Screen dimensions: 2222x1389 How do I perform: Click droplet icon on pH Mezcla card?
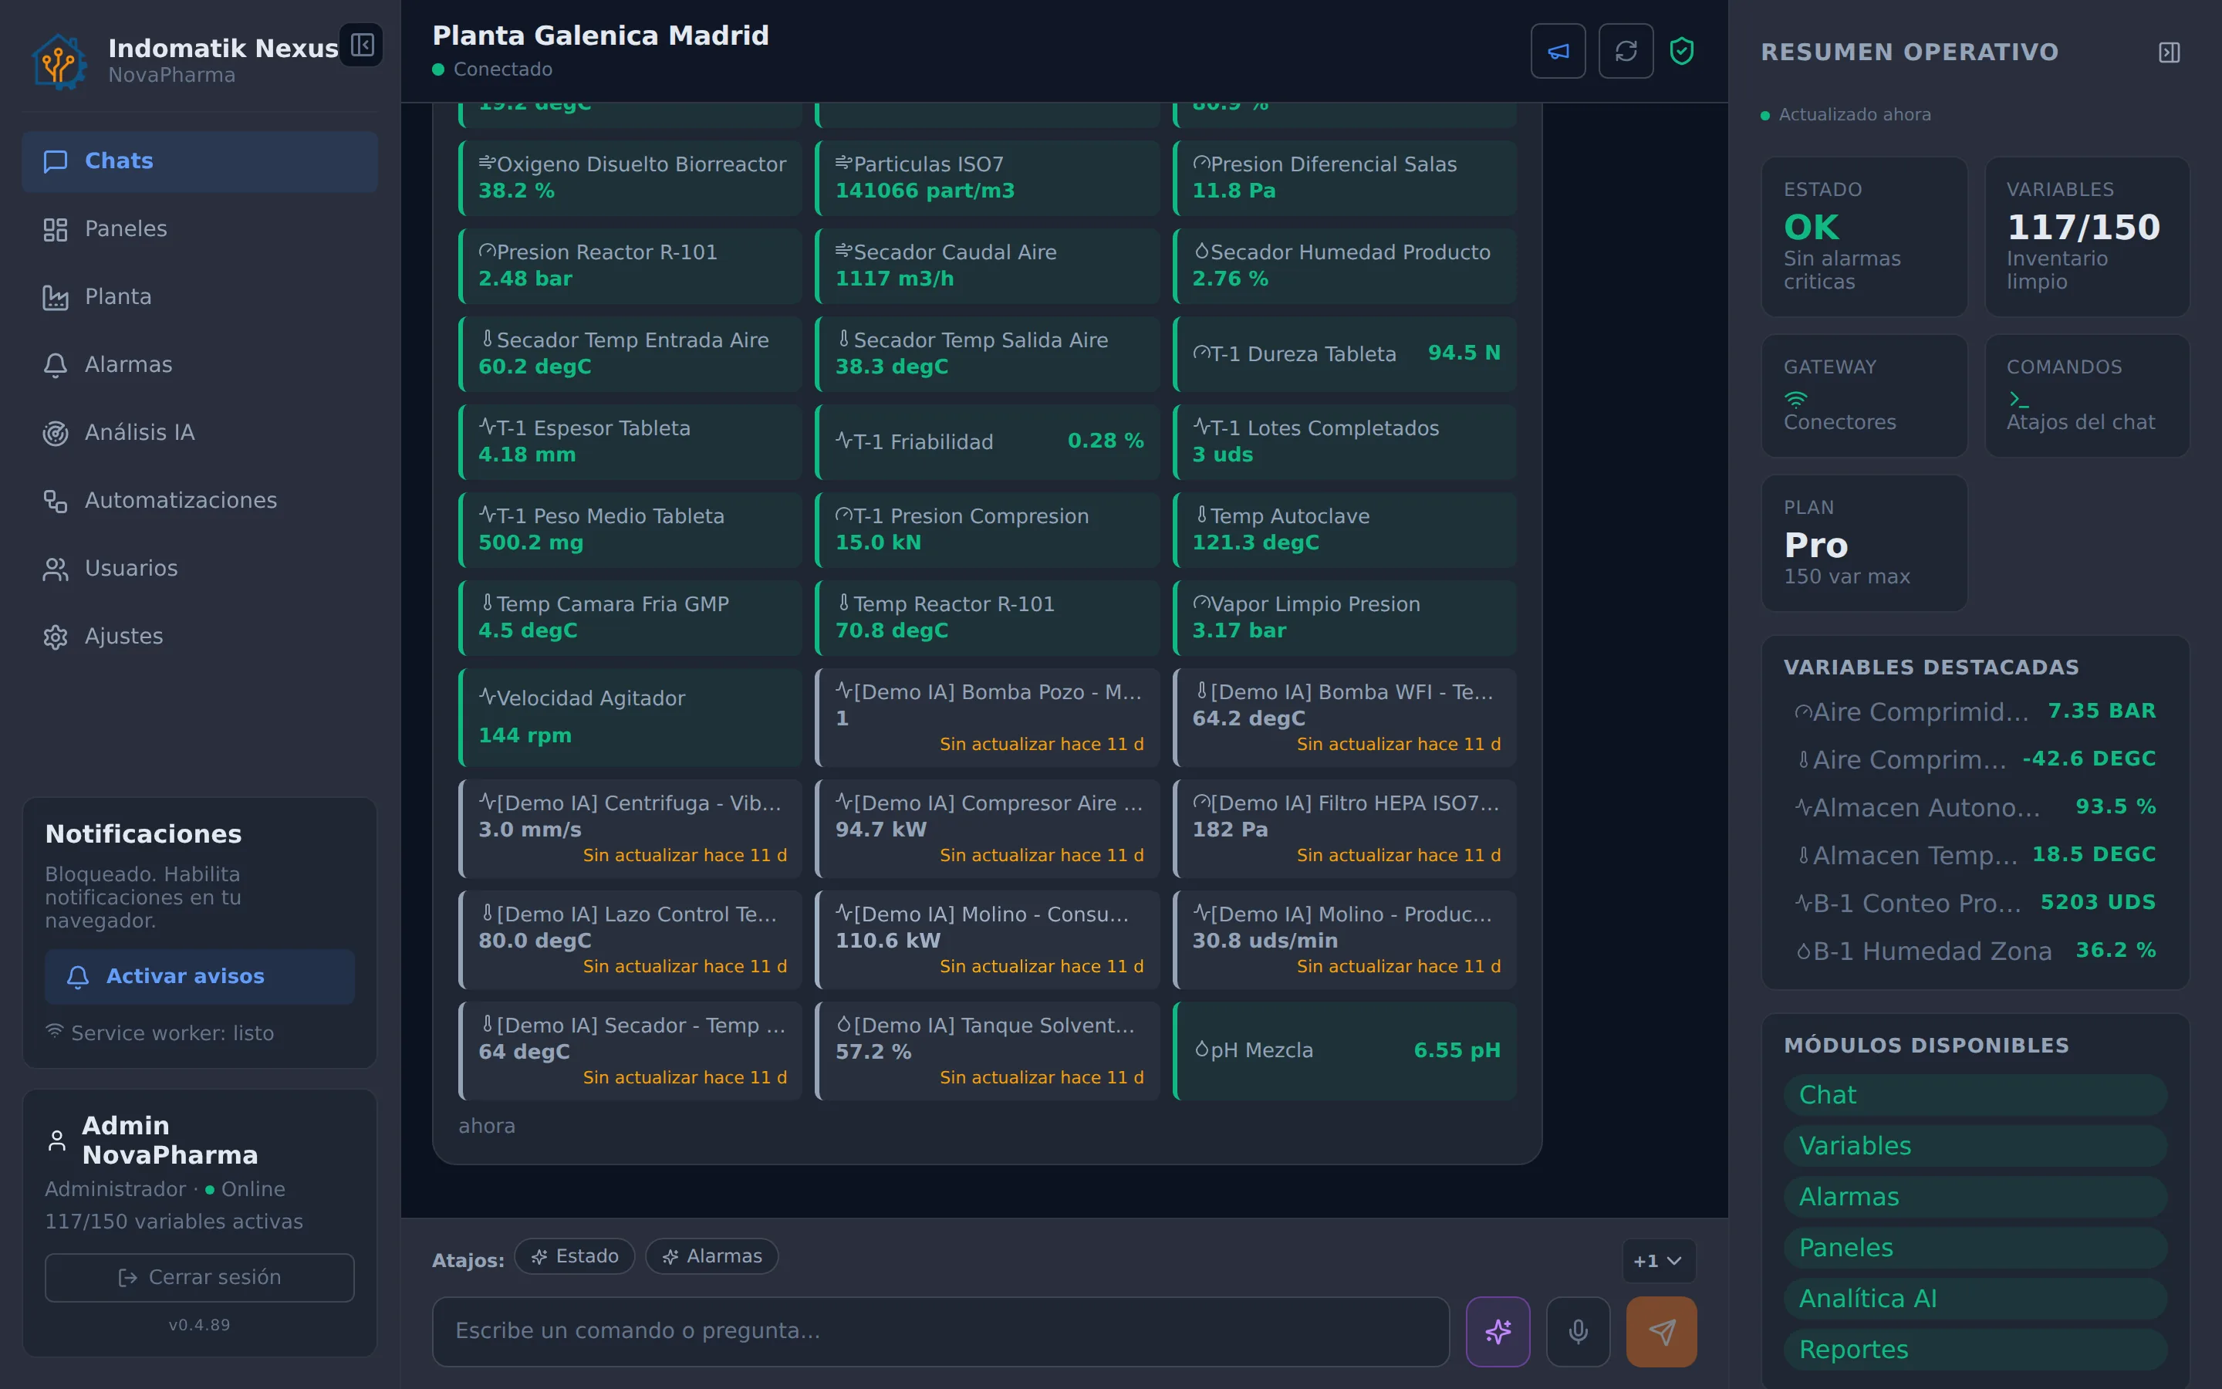click(x=1201, y=1049)
